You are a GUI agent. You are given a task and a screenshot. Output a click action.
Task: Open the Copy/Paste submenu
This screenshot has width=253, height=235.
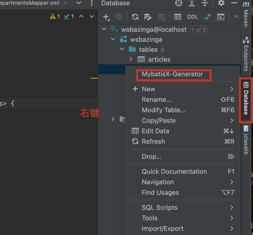[182, 120]
